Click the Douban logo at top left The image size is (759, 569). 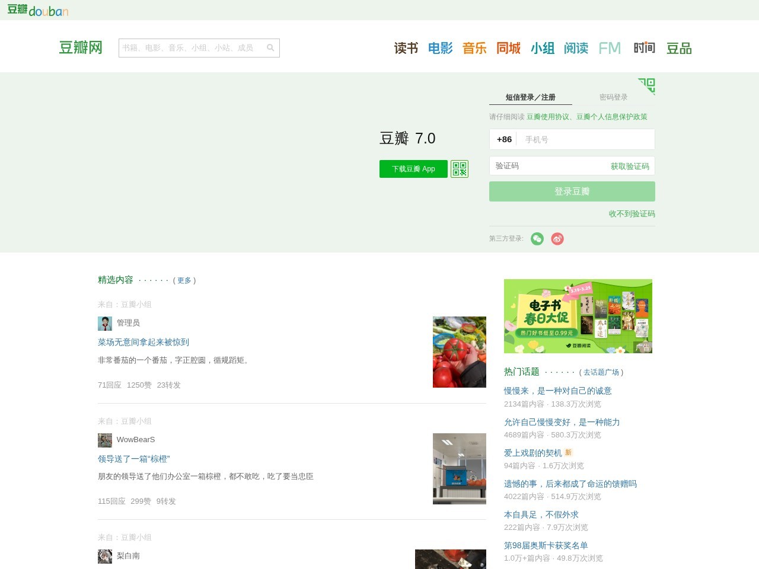click(38, 10)
